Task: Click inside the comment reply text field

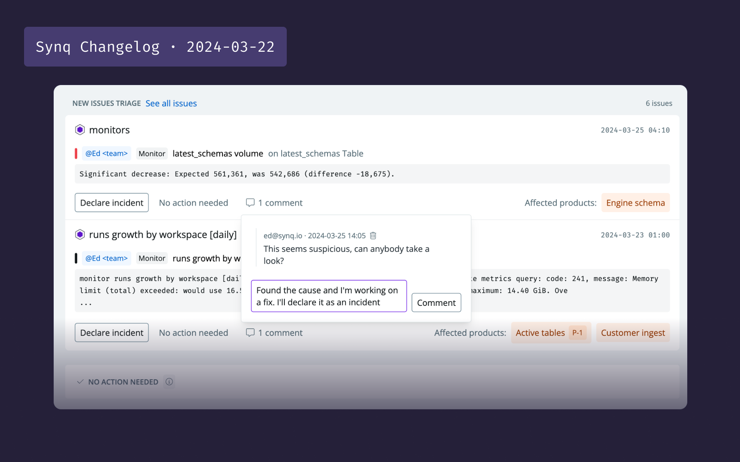Action: point(328,296)
